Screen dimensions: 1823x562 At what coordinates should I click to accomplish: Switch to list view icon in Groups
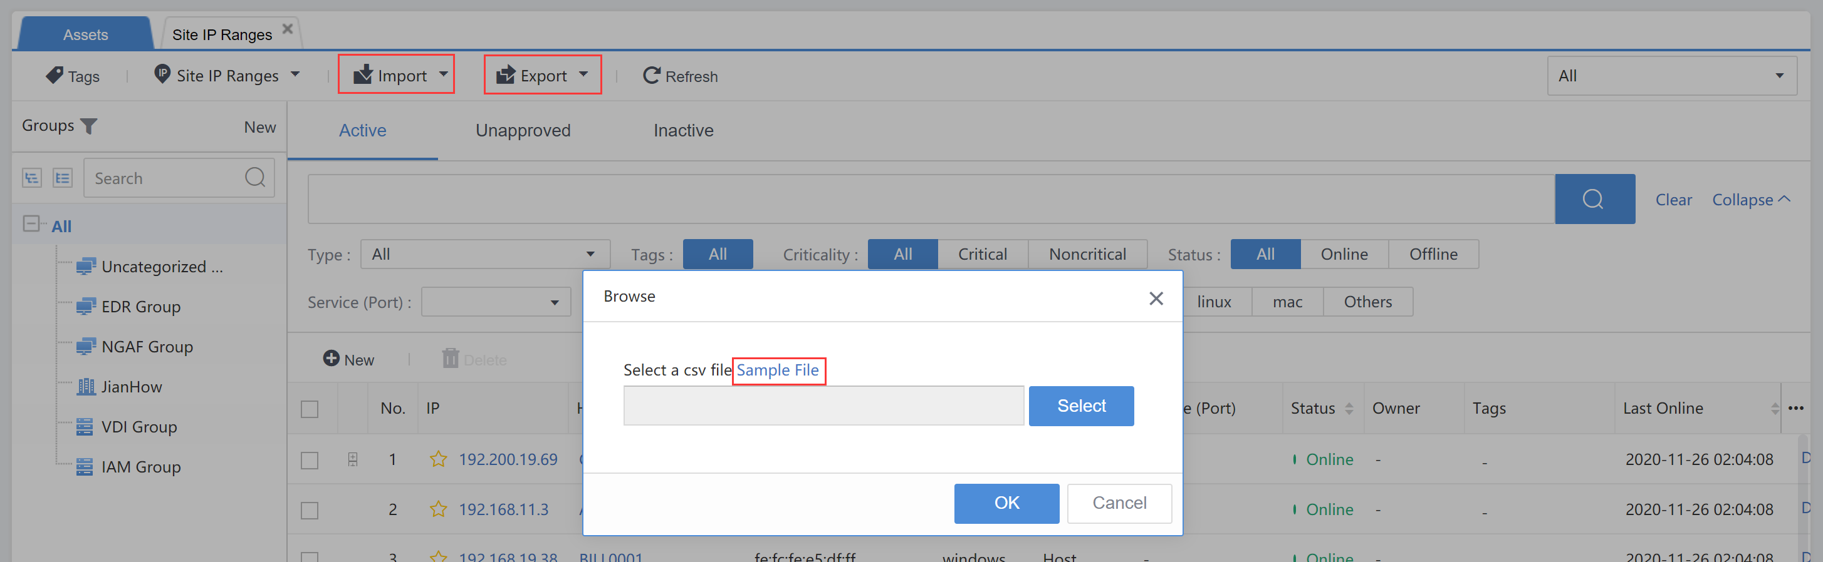63,178
